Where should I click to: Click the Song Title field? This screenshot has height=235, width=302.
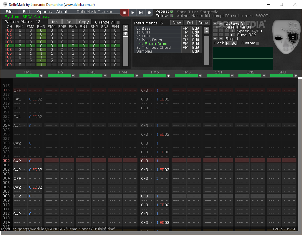tap(198, 12)
